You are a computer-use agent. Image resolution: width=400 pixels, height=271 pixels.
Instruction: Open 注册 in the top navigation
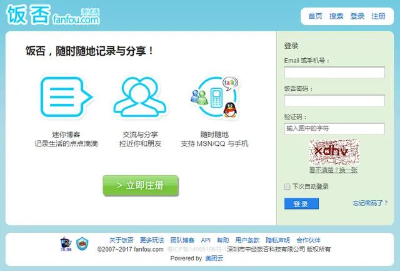378,16
